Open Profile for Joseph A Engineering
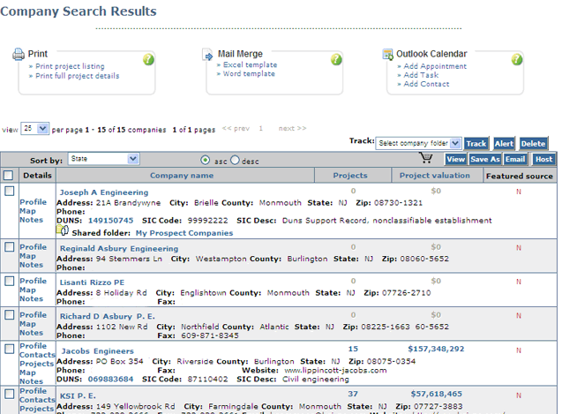This screenshot has width=562, height=414. tap(33, 202)
